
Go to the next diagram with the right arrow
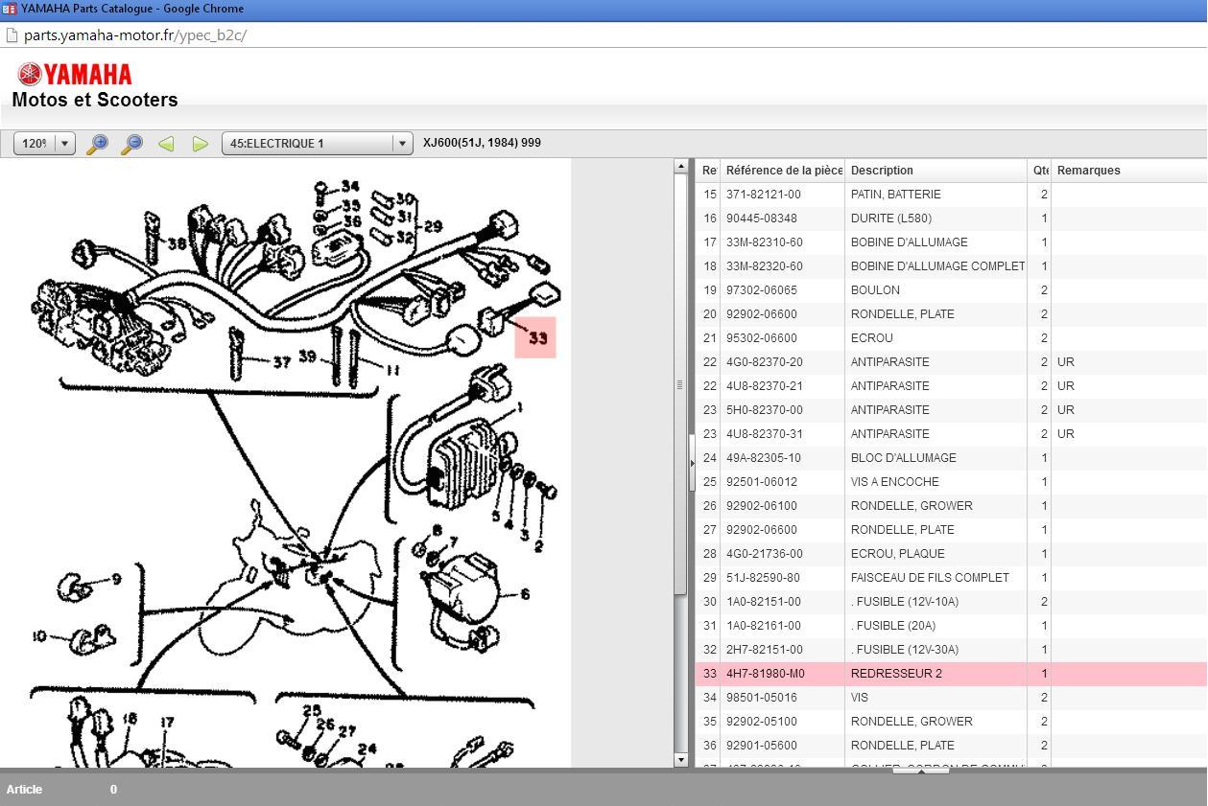point(200,144)
